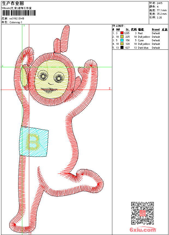Click the Default brand cell in Red row
The image size is (169, 235).
[x=156, y=33]
